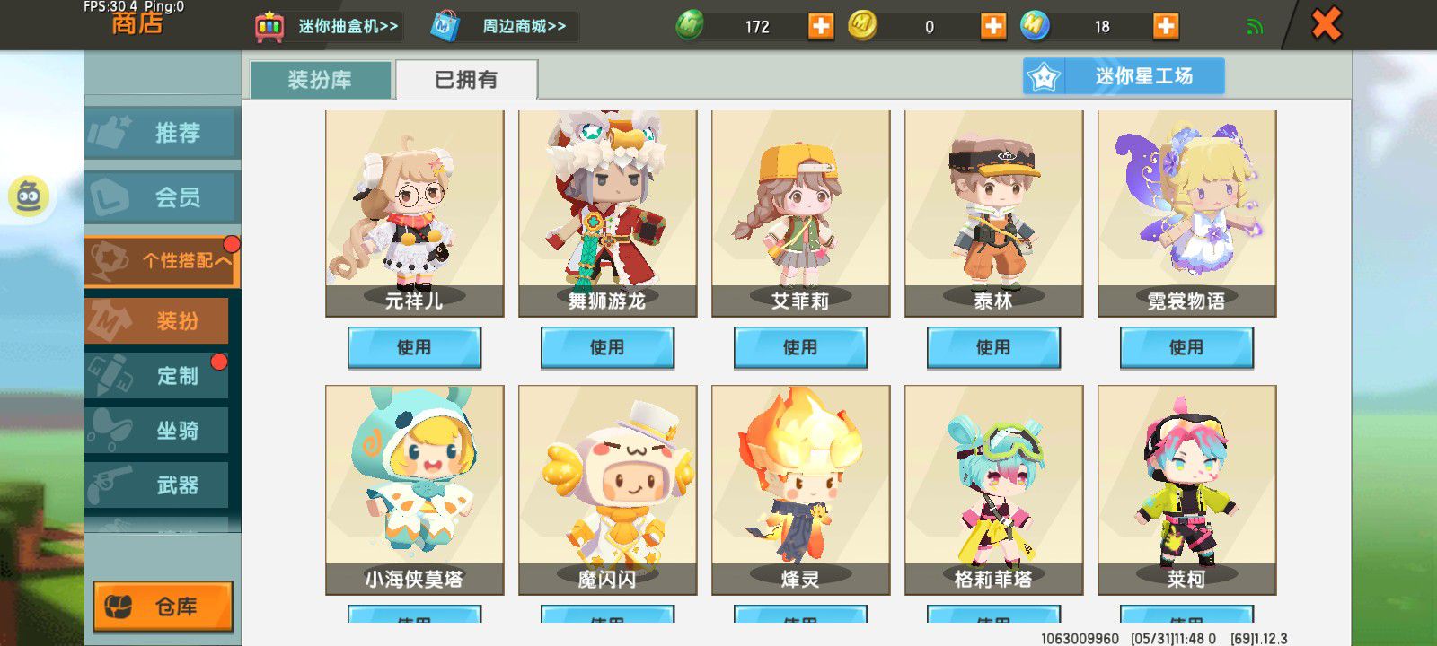Add blue mini points with plus button

click(x=1166, y=26)
